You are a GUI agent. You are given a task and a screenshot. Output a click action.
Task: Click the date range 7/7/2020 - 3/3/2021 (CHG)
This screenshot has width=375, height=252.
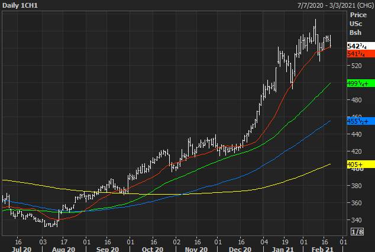coord(335,5)
